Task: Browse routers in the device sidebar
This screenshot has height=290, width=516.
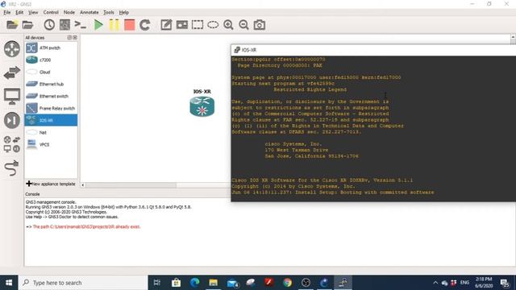Action: click(12, 49)
